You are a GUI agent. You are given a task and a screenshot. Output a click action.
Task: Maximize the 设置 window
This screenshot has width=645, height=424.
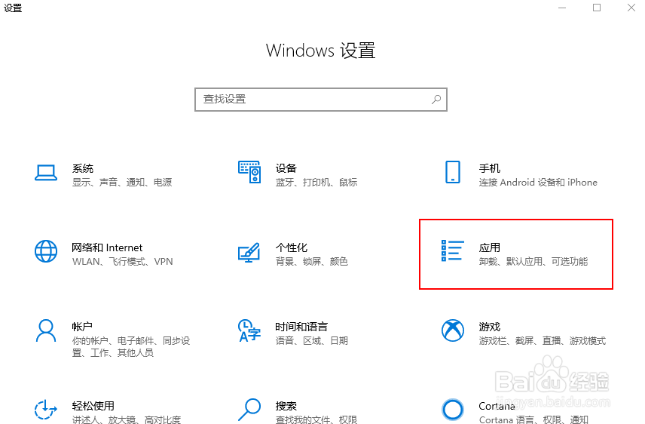pyautogui.click(x=597, y=8)
